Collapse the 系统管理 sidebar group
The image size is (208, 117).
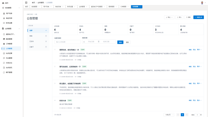tap(19, 8)
